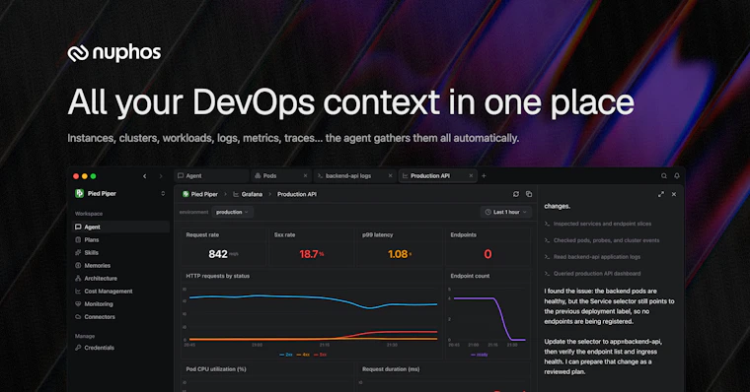Refresh the Production API dashboard

pyautogui.click(x=516, y=194)
